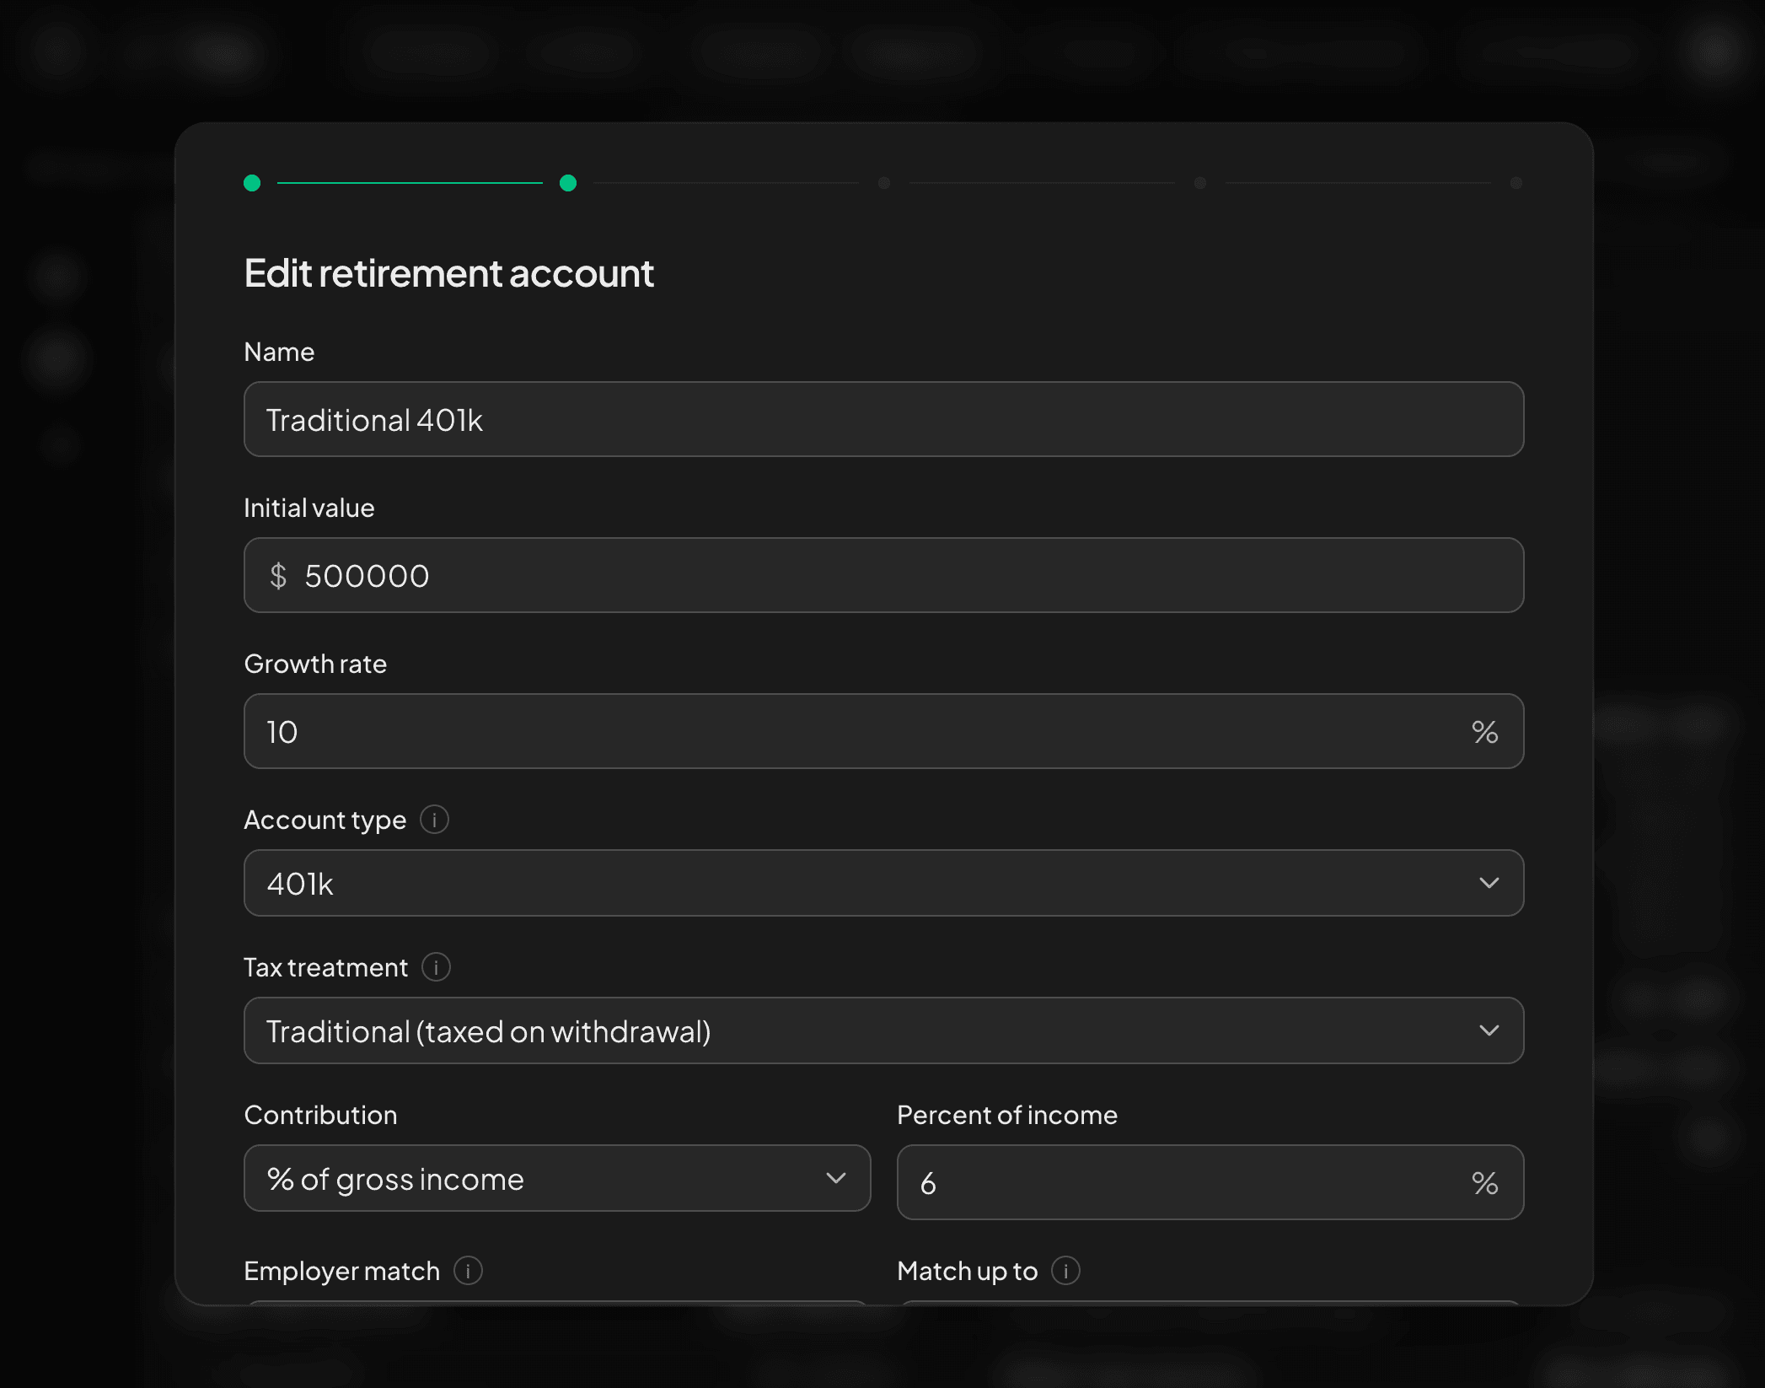Click the 'Employer match' label
1765x1388 pixels.
click(x=342, y=1271)
